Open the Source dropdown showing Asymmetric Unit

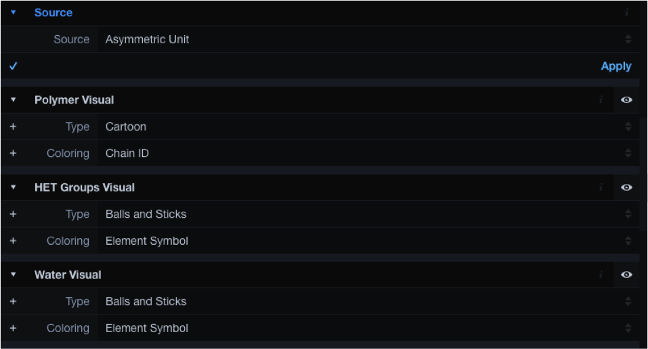point(368,39)
